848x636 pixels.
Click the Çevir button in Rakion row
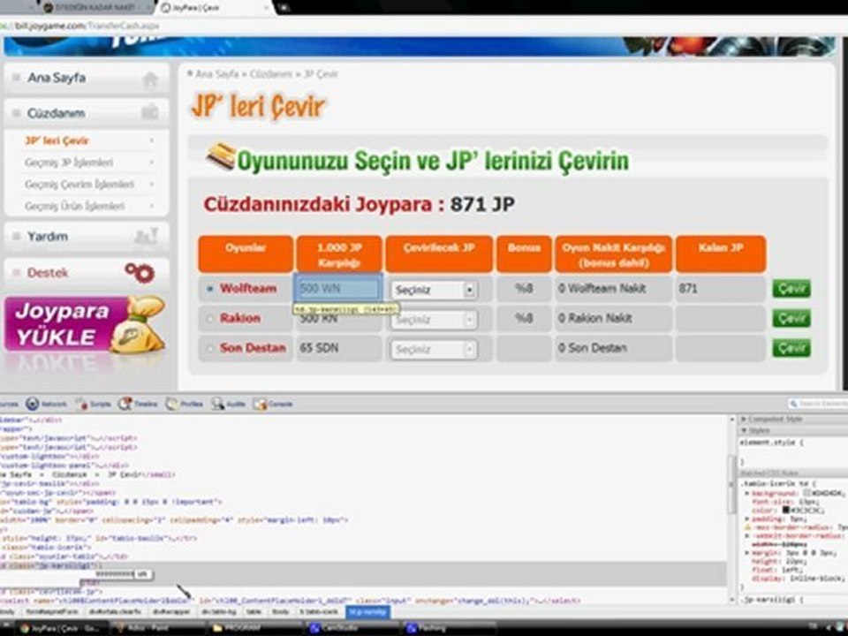click(791, 319)
